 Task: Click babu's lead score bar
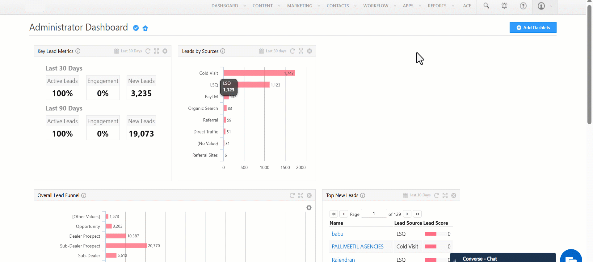431,234
